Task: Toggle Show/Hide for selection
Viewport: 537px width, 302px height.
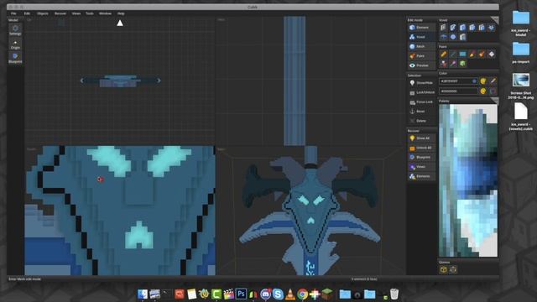Action: [x=421, y=83]
